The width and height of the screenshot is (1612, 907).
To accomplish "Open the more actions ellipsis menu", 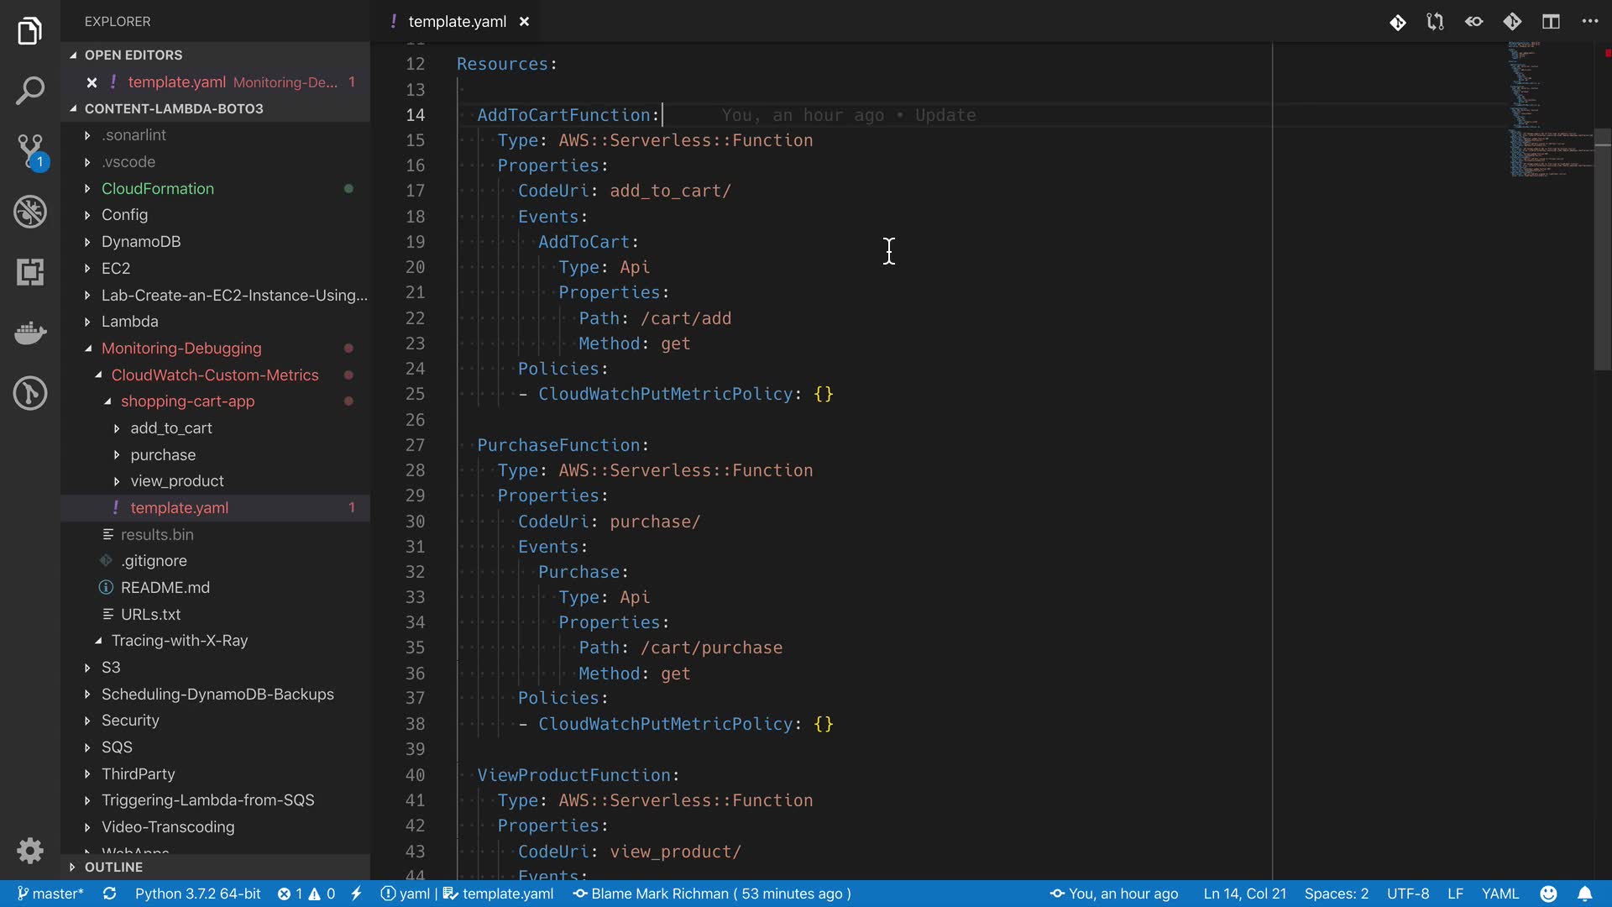I will pyautogui.click(x=1589, y=22).
